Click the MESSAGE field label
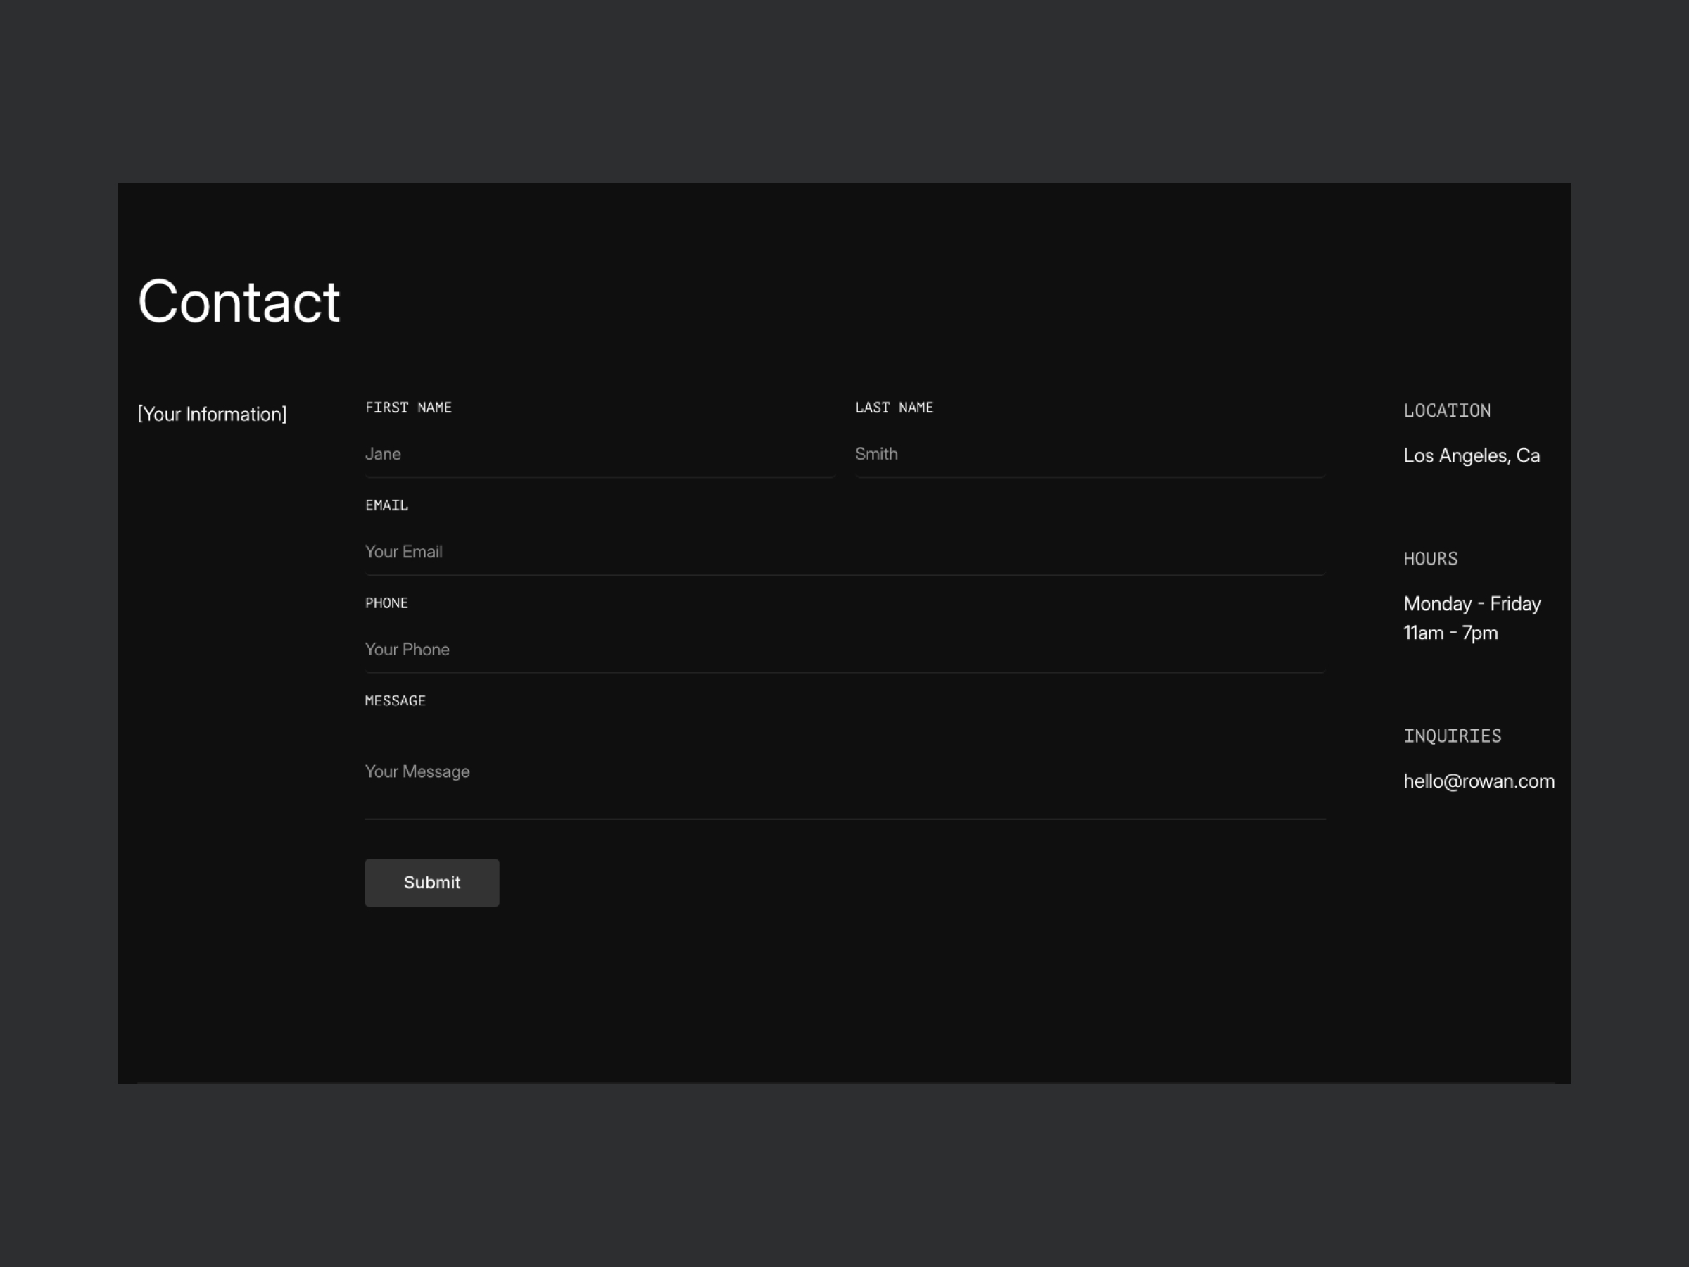This screenshot has height=1267, width=1689. click(x=395, y=701)
